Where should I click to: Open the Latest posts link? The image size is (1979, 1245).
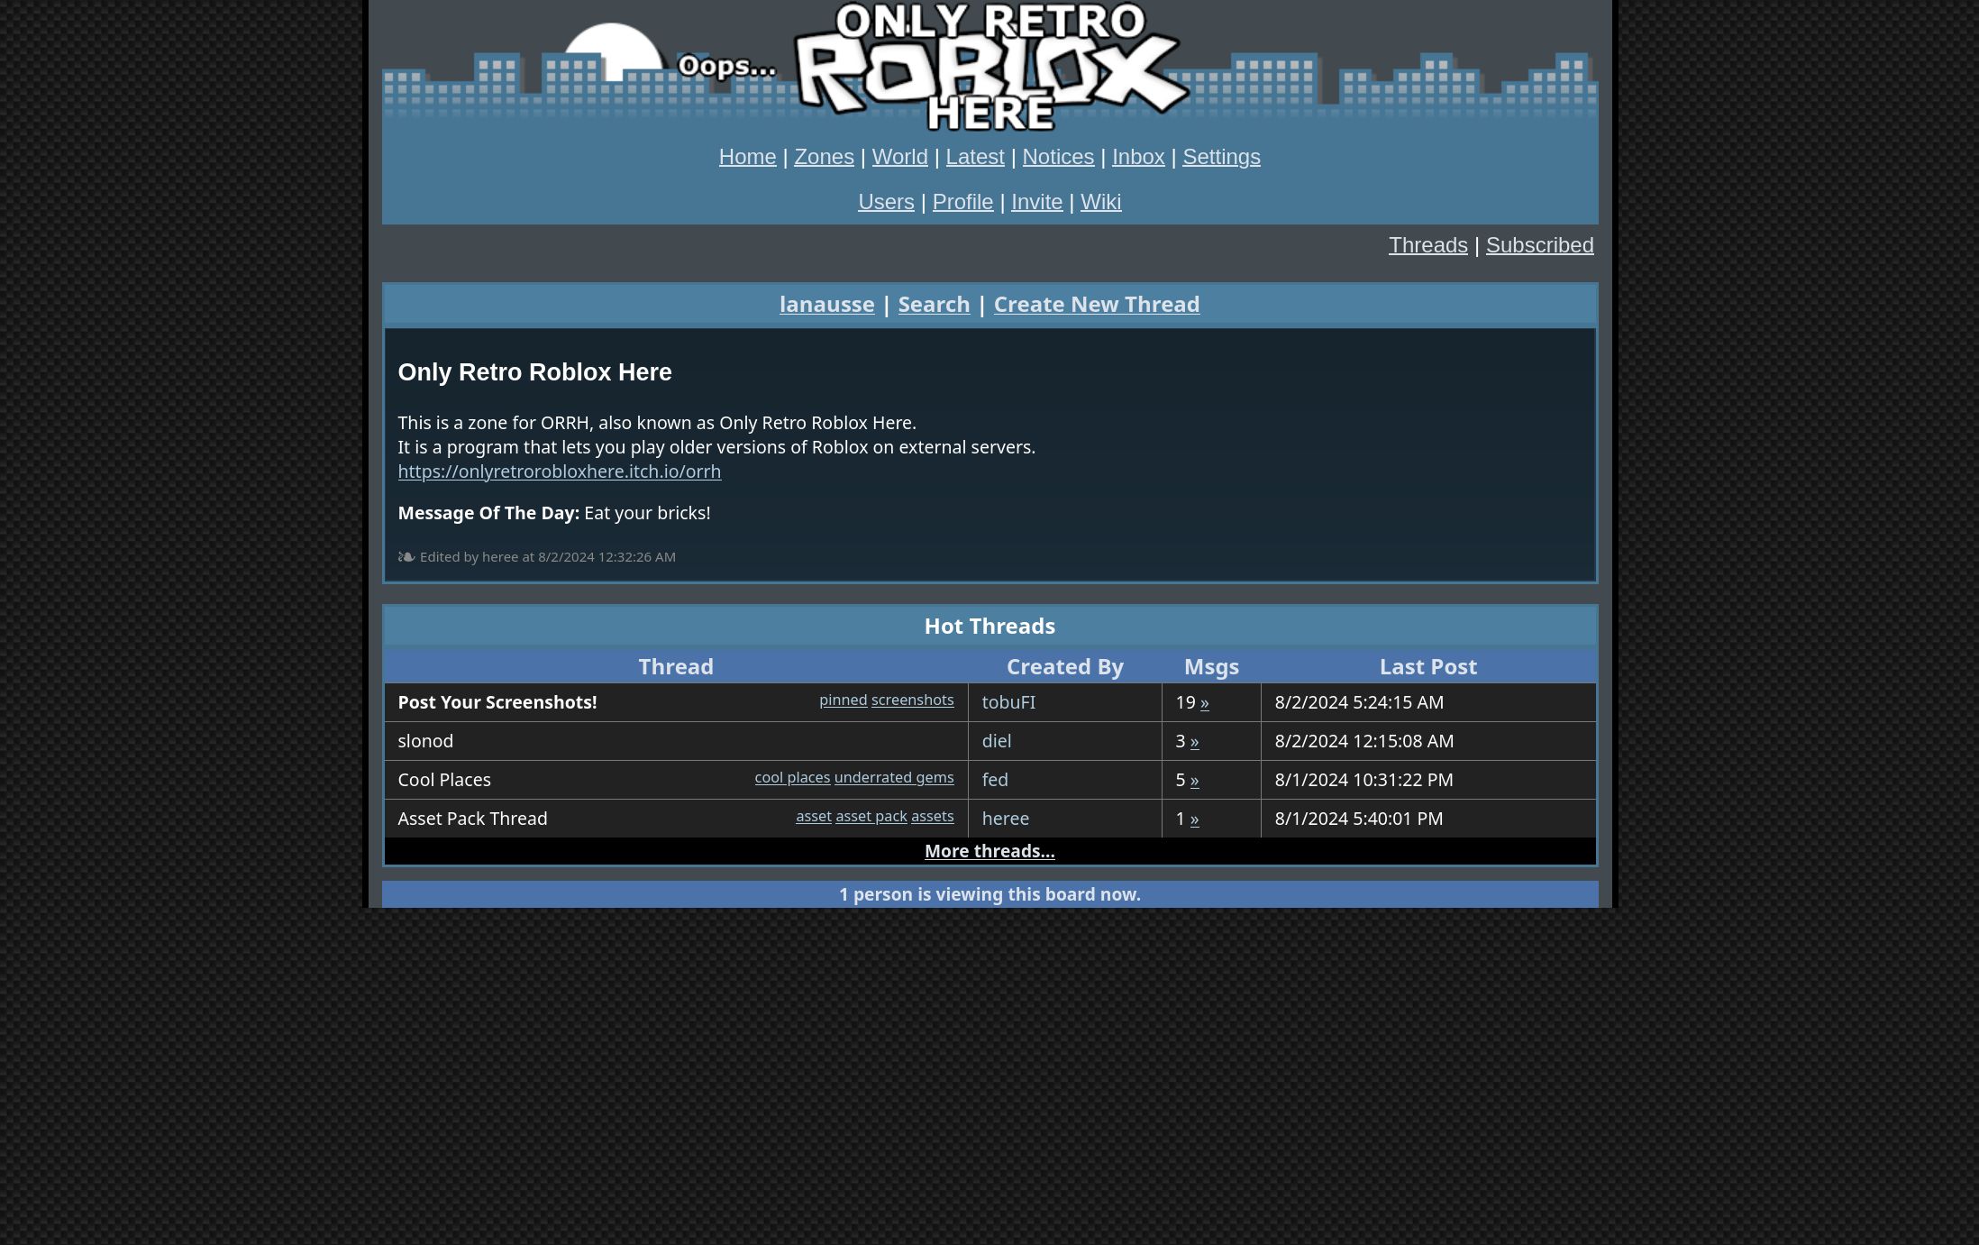[974, 157]
